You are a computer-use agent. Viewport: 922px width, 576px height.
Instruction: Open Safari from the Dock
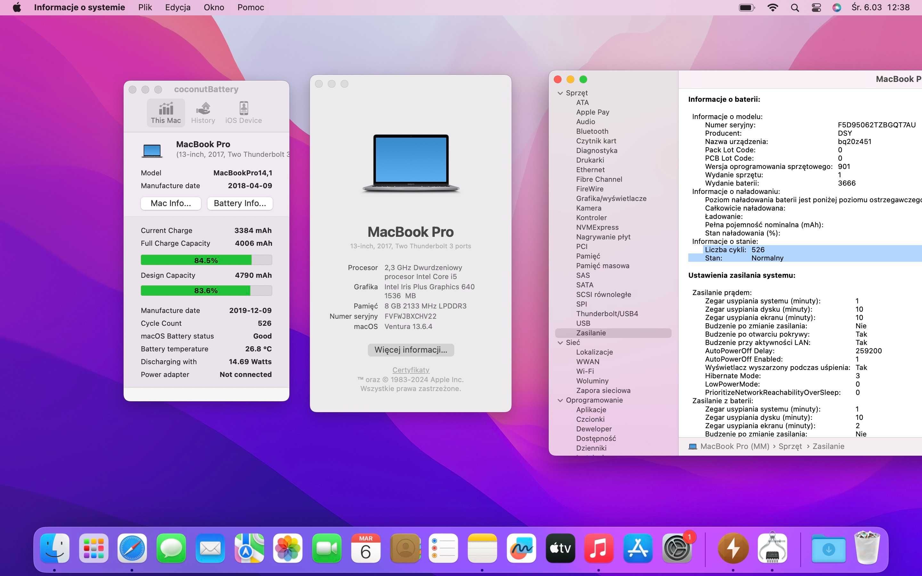coord(132,548)
